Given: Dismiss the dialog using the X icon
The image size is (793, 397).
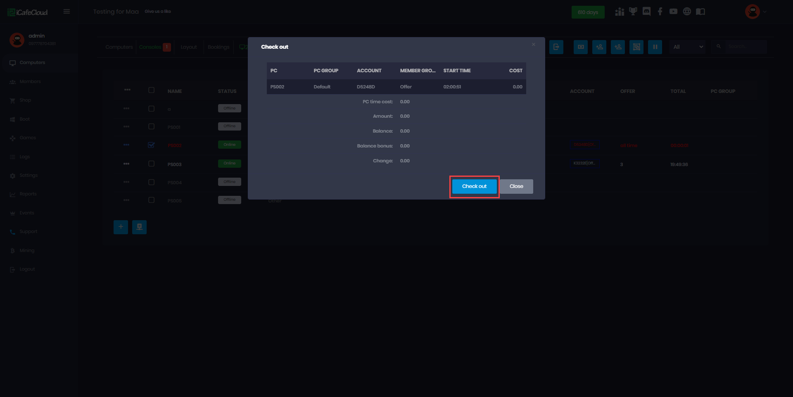Looking at the screenshot, I should coord(534,44).
